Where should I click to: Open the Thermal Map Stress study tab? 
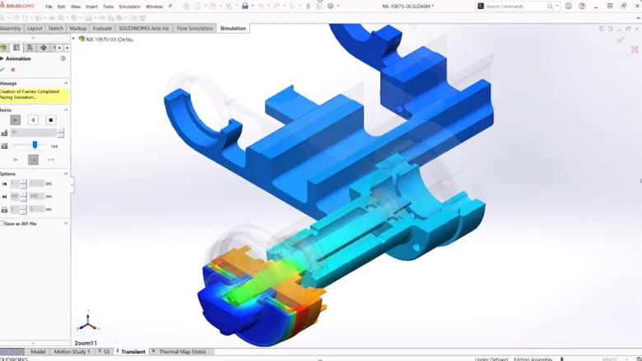182,352
